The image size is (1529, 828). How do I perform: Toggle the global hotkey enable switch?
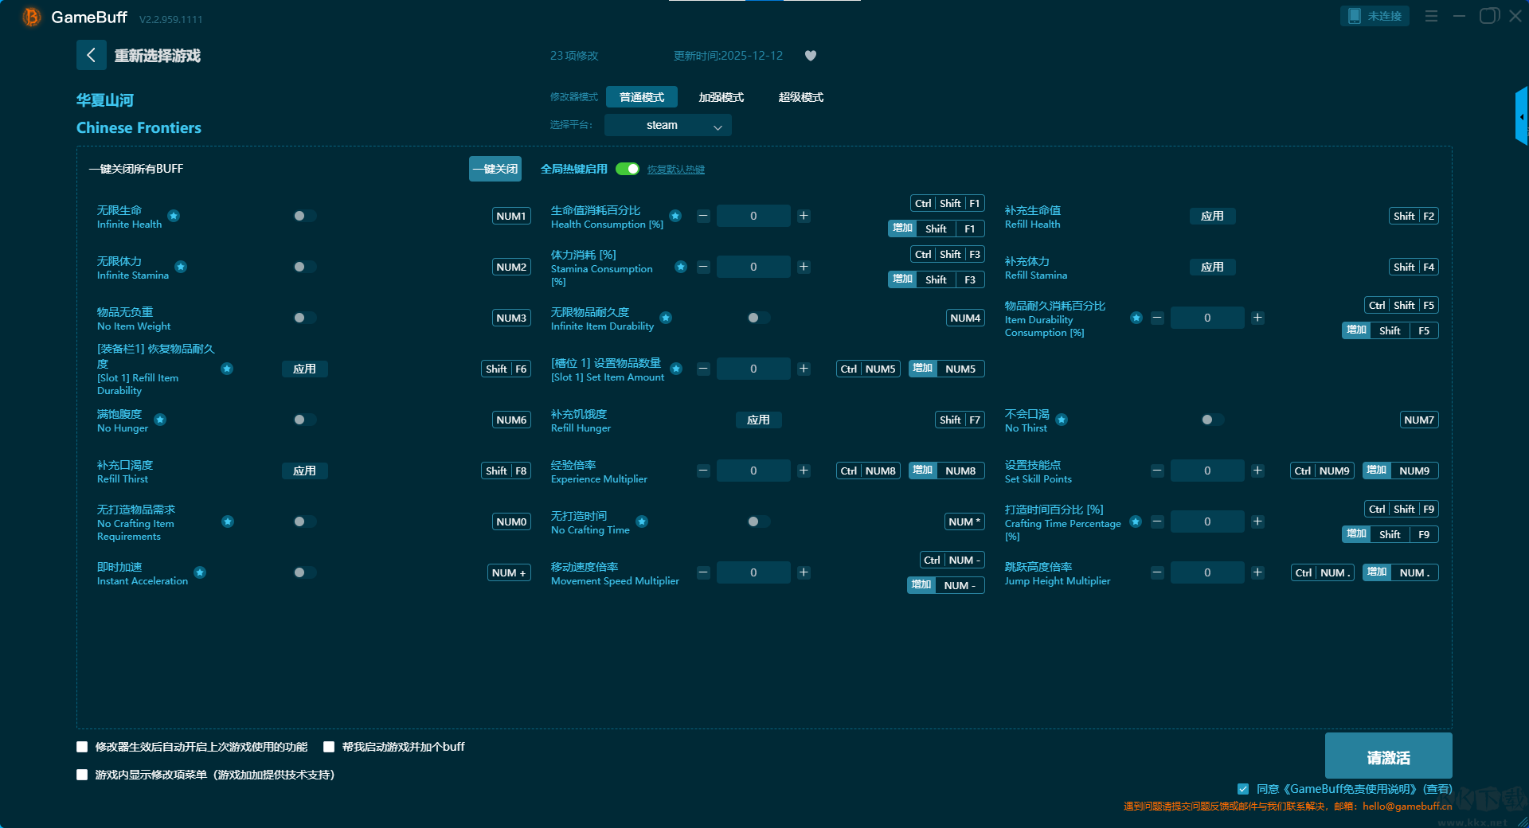tap(628, 169)
